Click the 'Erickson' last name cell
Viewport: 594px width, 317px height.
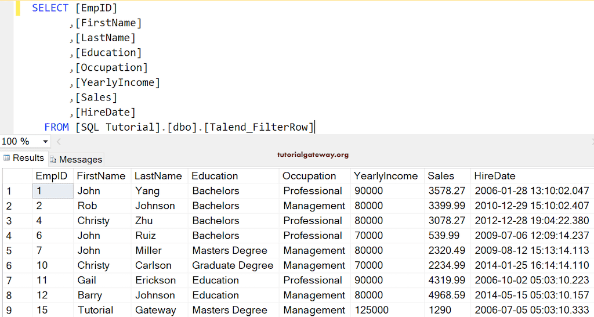click(x=160, y=280)
